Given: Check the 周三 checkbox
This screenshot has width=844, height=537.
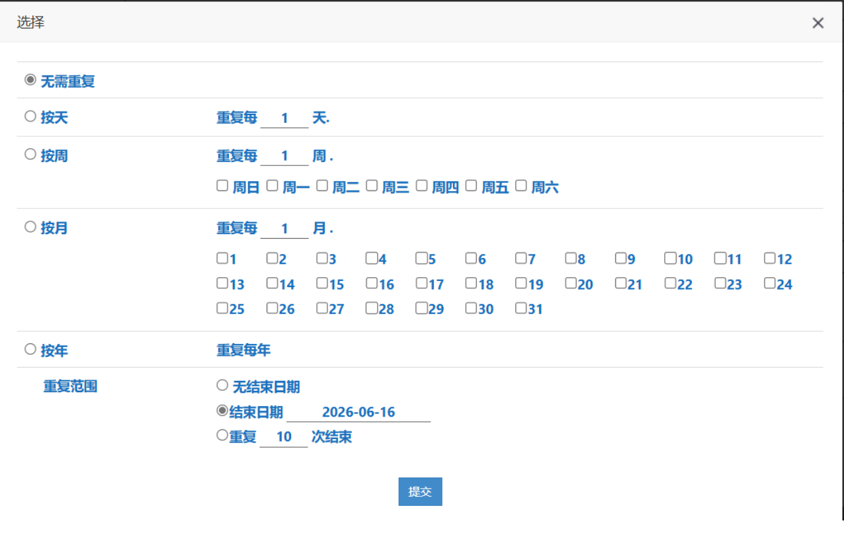Looking at the screenshot, I should (372, 186).
